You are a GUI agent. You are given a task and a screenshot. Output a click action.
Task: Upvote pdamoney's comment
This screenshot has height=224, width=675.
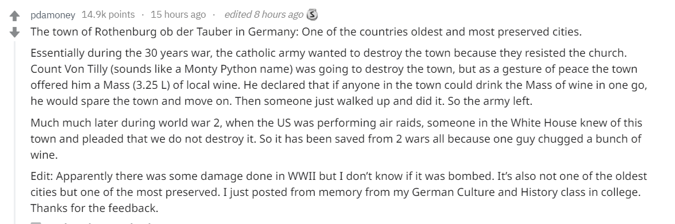(x=15, y=16)
